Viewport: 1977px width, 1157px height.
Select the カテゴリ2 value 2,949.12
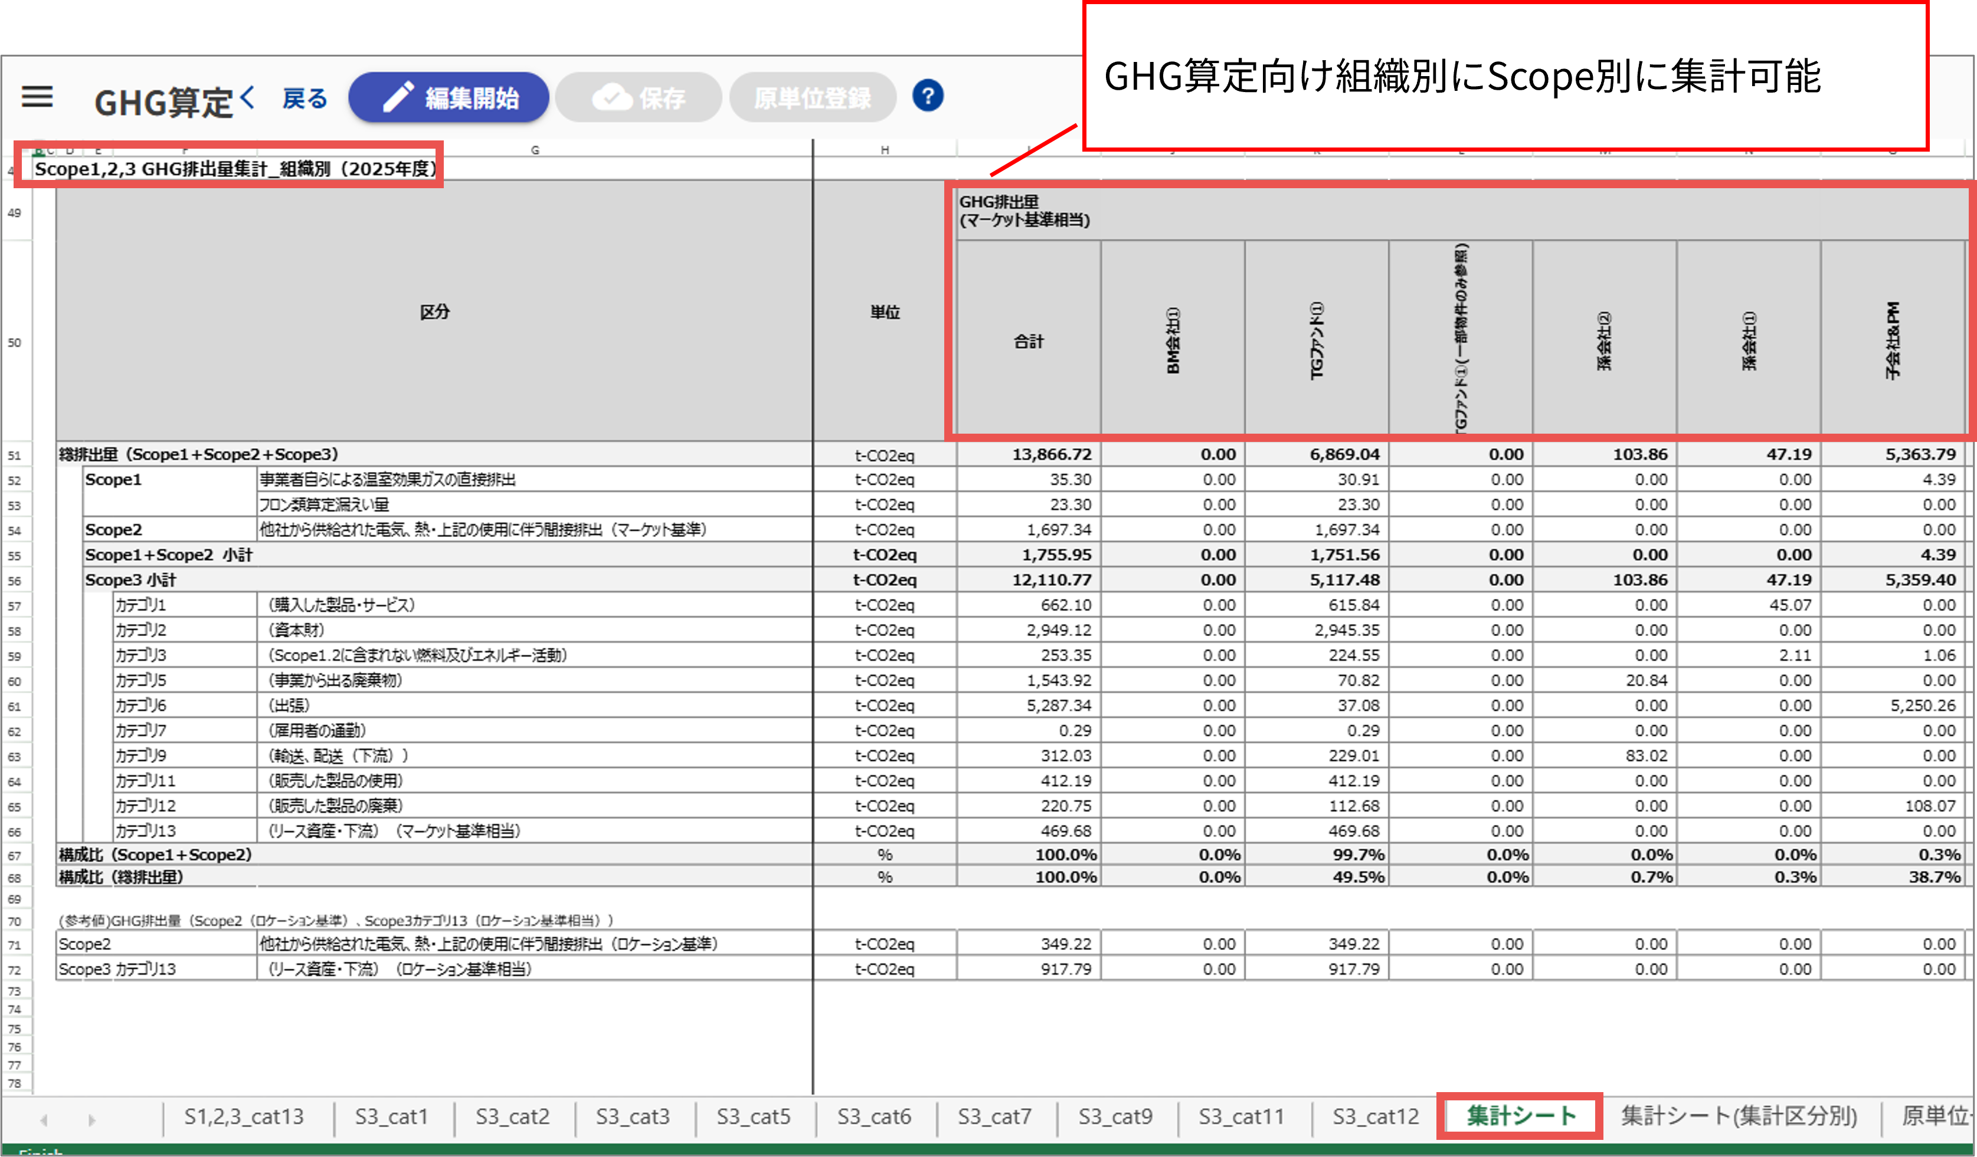[x=1029, y=630]
